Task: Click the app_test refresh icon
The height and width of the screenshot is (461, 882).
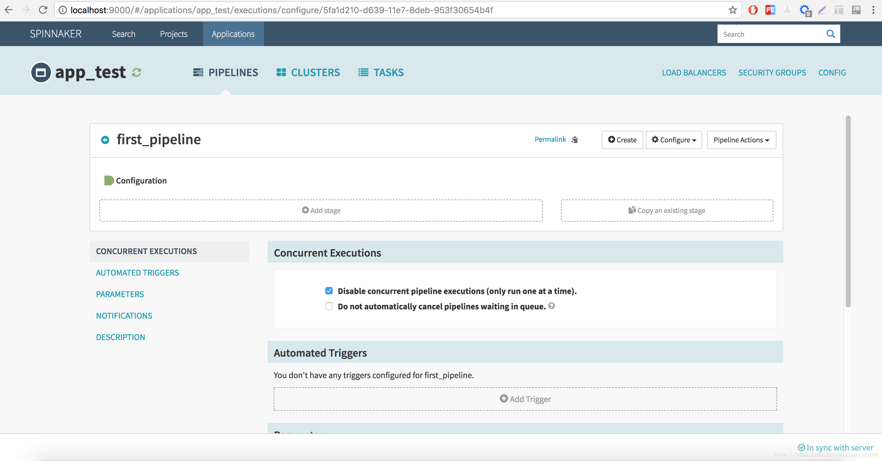Action: [x=136, y=72]
